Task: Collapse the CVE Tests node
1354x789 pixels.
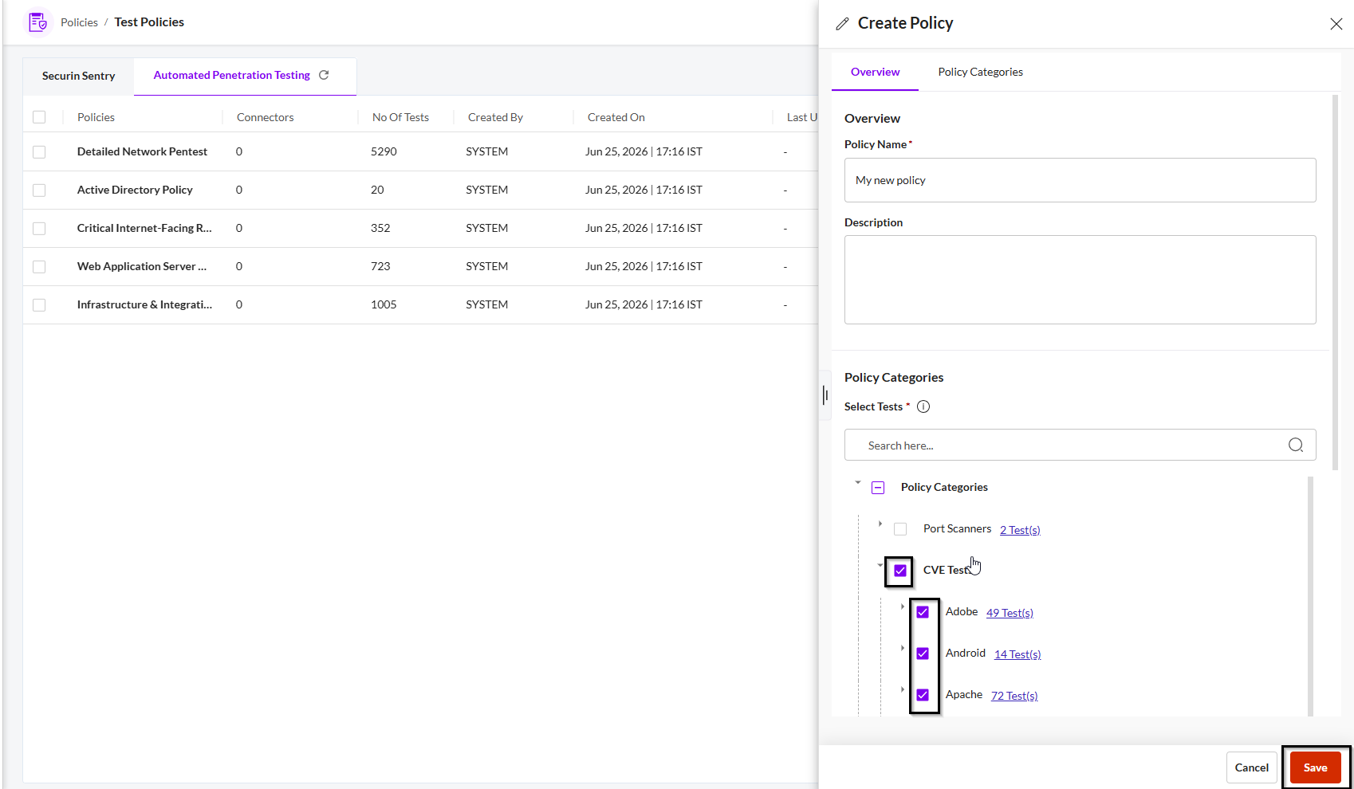Action: coord(880,565)
